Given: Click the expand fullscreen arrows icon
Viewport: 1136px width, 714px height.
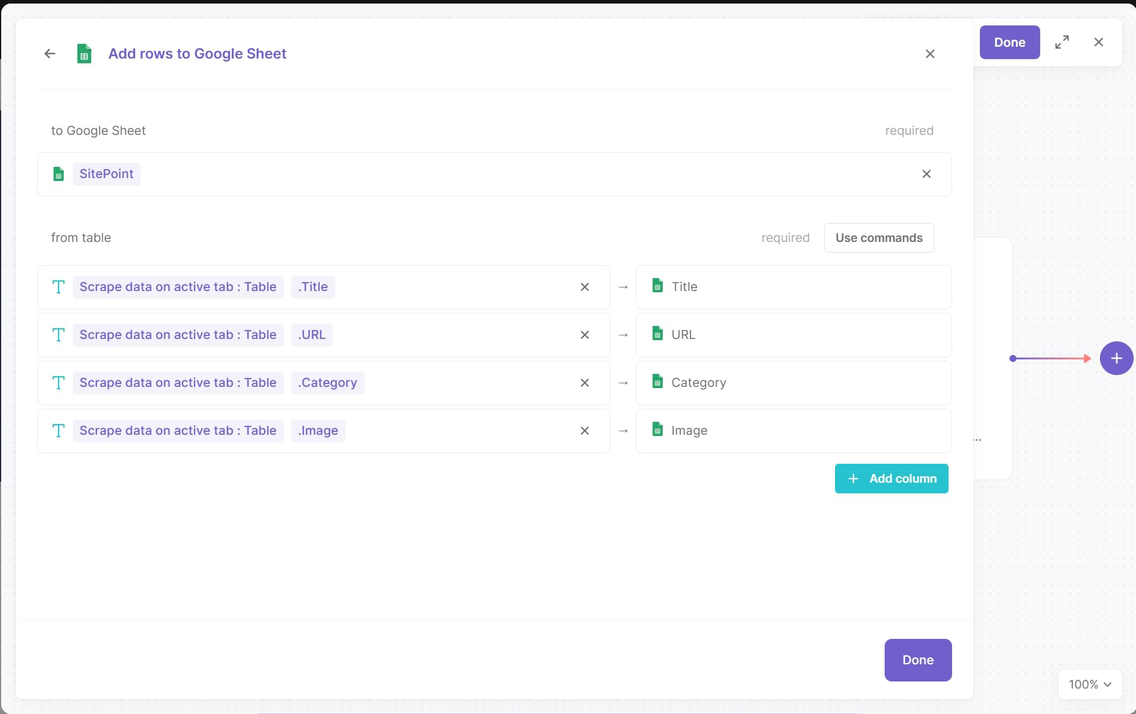Looking at the screenshot, I should pyautogui.click(x=1061, y=42).
